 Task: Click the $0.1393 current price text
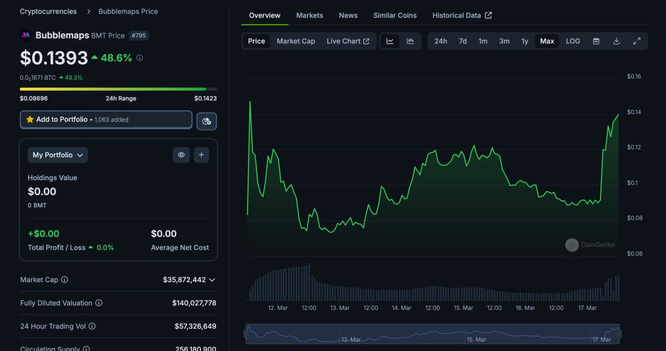[x=54, y=58]
